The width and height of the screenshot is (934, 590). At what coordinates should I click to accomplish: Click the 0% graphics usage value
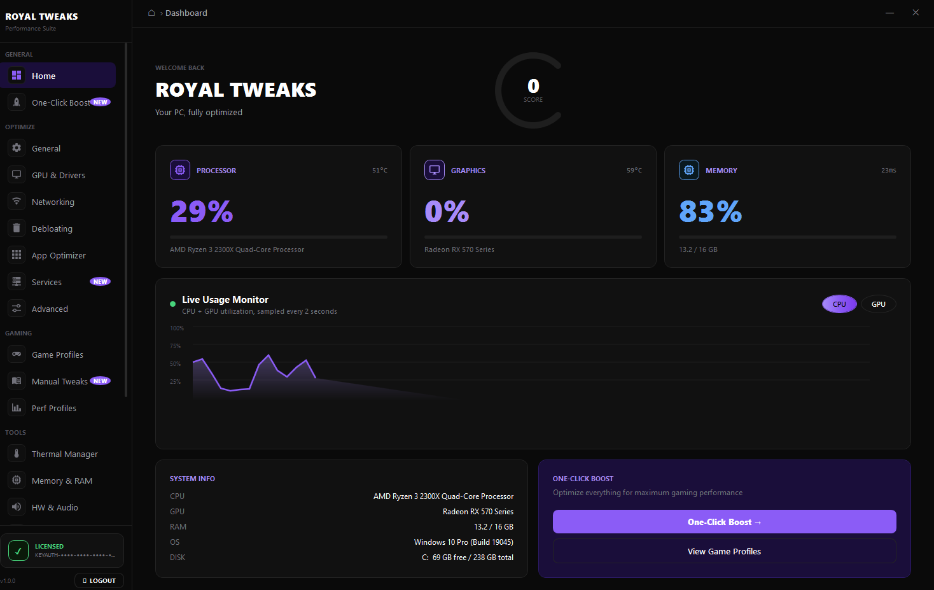pyautogui.click(x=447, y=211)
